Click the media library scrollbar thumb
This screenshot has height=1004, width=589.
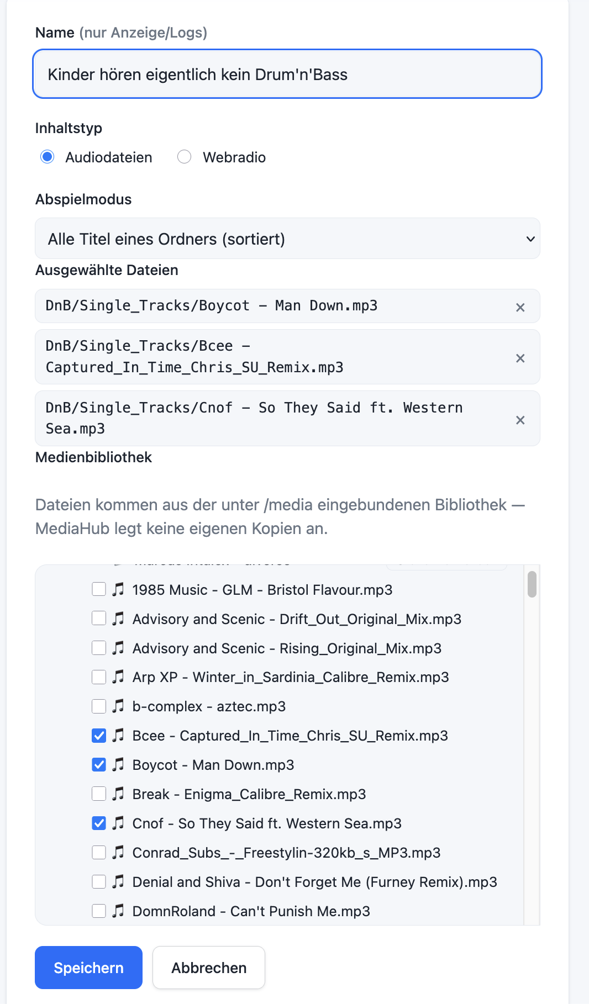[532, 584]
